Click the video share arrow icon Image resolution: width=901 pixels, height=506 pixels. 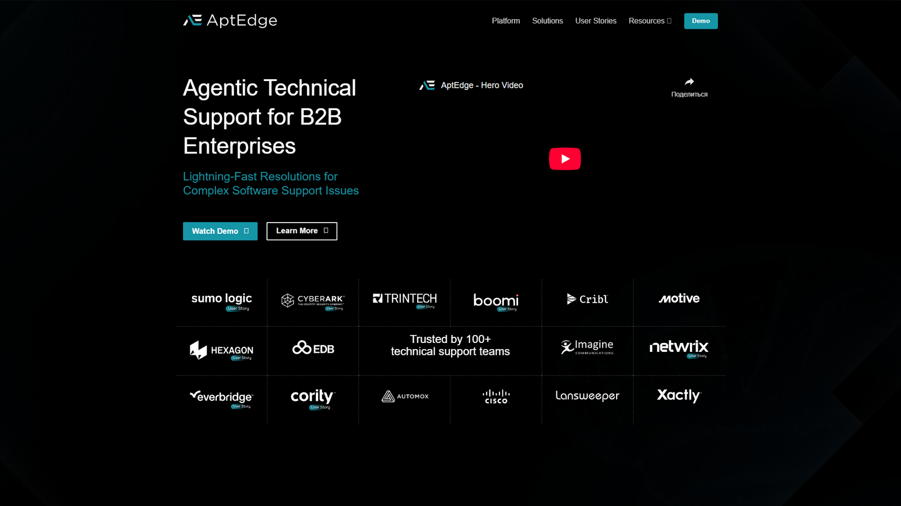click(689, 82)
